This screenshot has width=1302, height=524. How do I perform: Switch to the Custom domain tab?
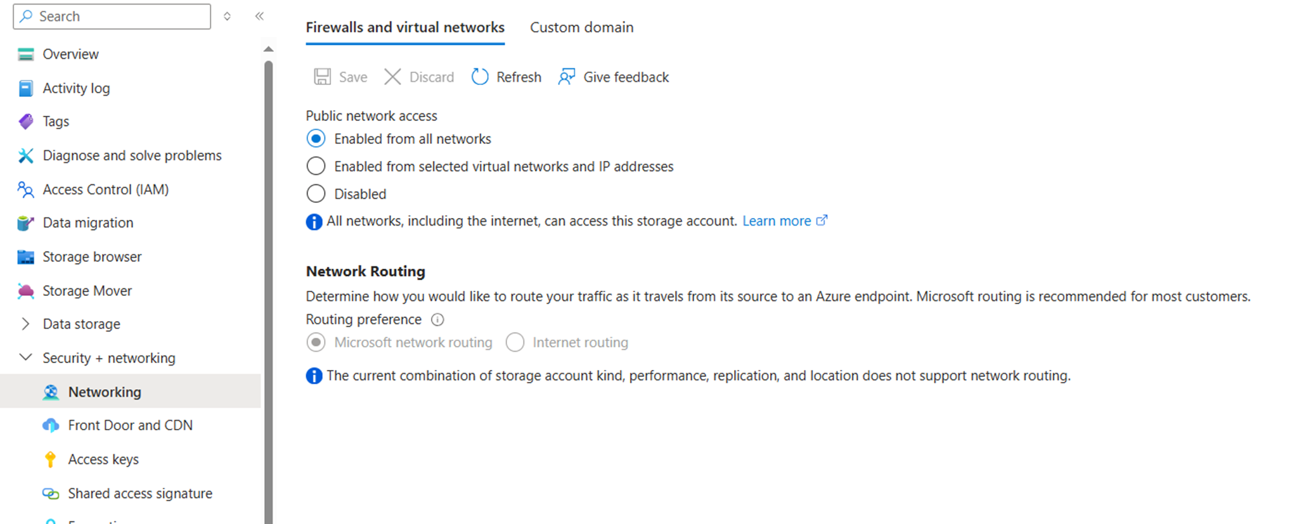pos(581,27)
